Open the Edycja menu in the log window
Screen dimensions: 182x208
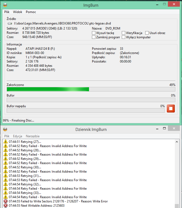[x=18, y=136]
